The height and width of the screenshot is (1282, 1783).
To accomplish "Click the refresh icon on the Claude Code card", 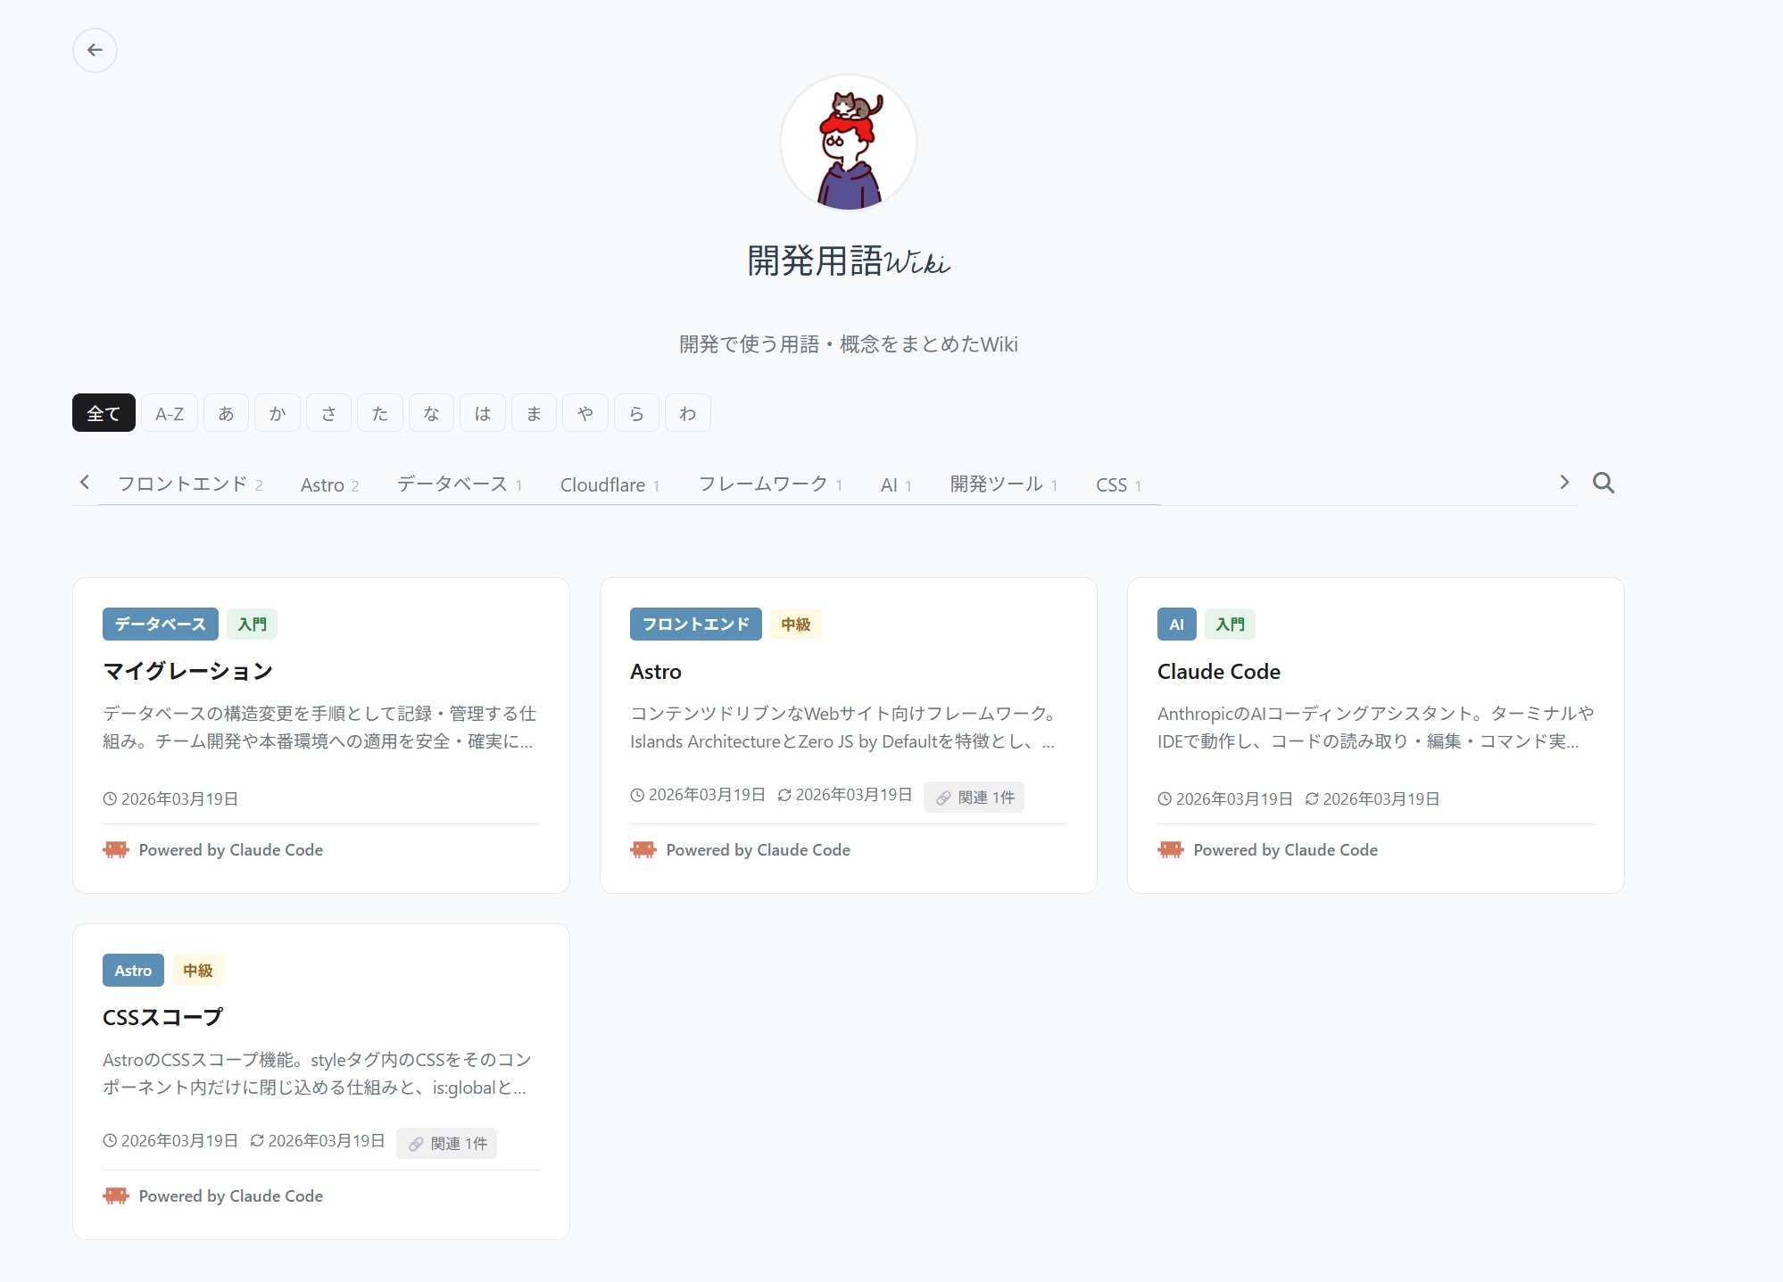I will point(1310,798).
